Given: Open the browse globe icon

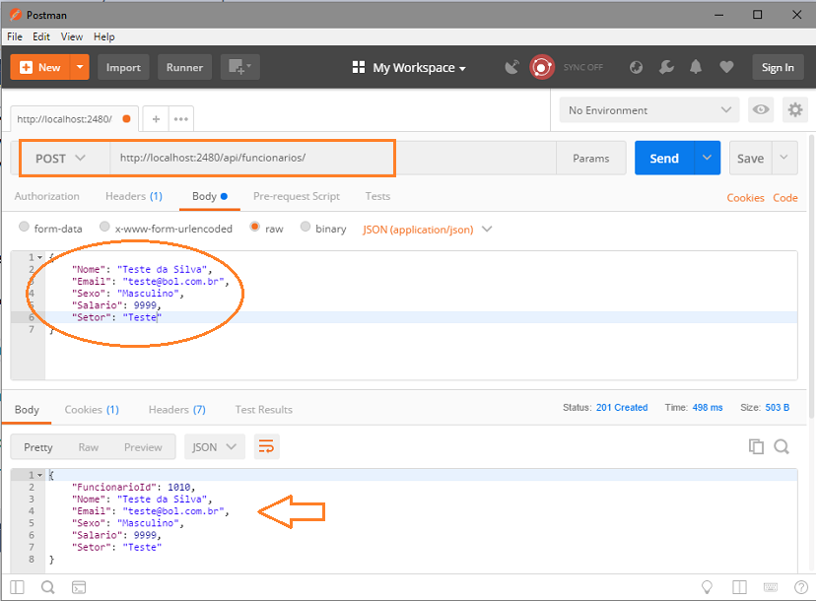Looking at the screenshot, I should (x=636, y=67).
